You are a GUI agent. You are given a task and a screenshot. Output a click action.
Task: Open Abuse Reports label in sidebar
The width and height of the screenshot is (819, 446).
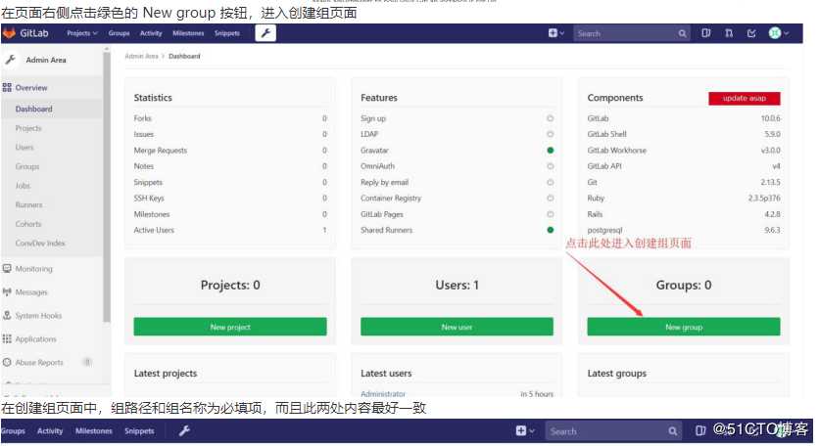[39, 363]
